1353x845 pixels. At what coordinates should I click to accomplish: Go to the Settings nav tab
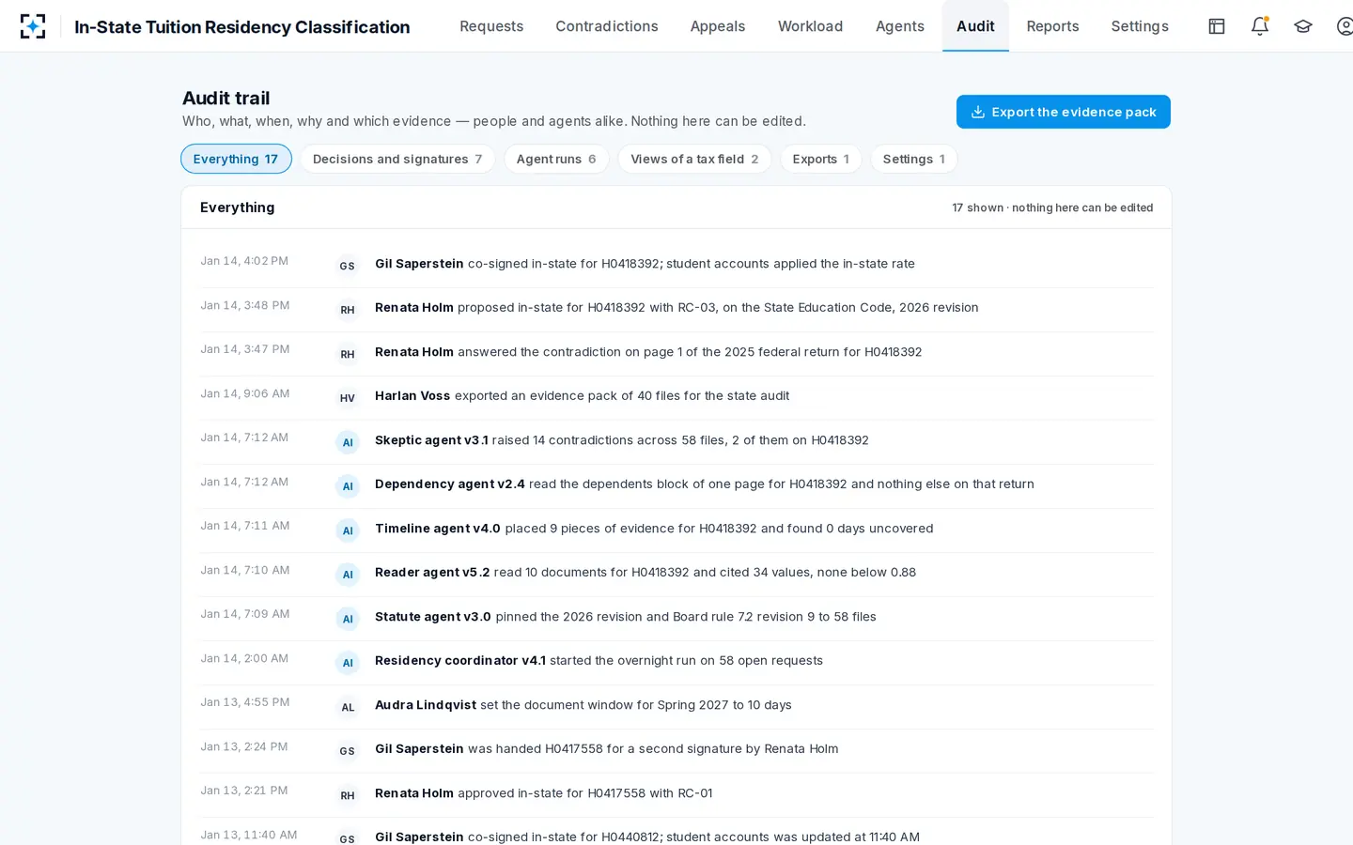1140,26
